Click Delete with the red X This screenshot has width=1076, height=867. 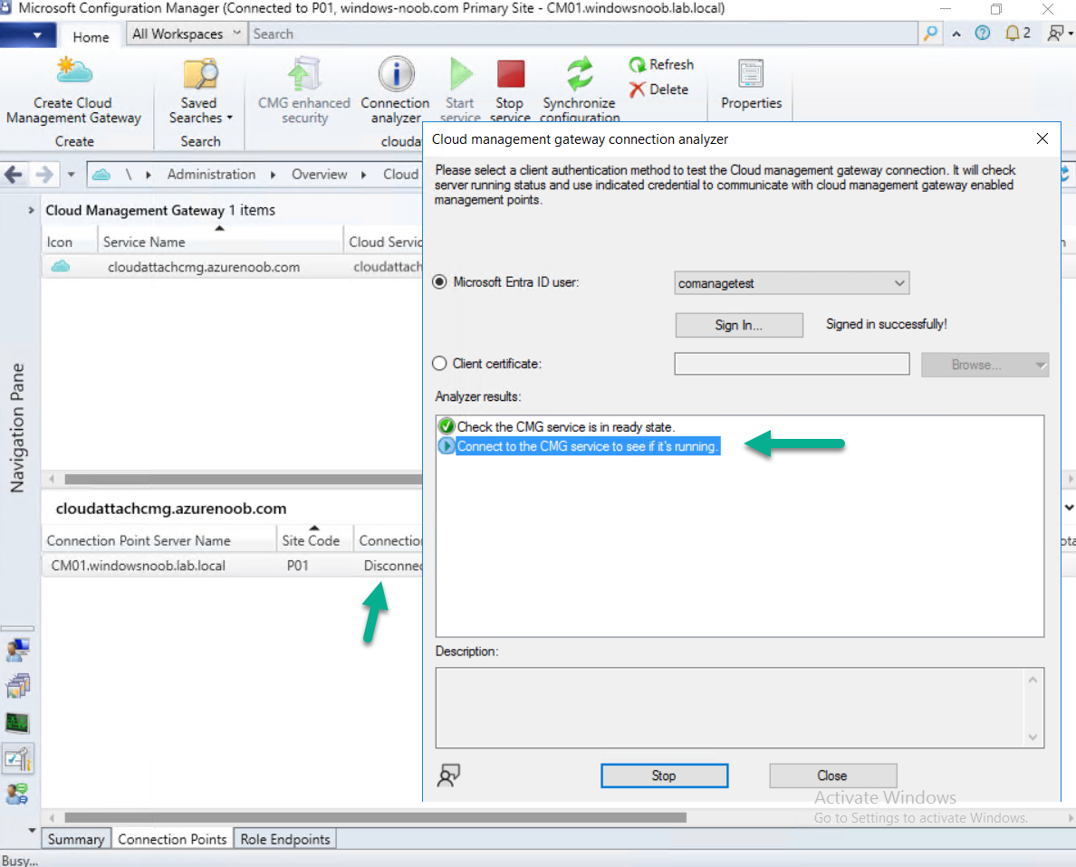658,90
